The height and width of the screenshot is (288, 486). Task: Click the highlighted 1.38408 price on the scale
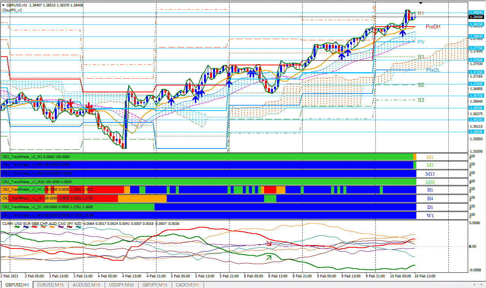click(x=475, y=17)
